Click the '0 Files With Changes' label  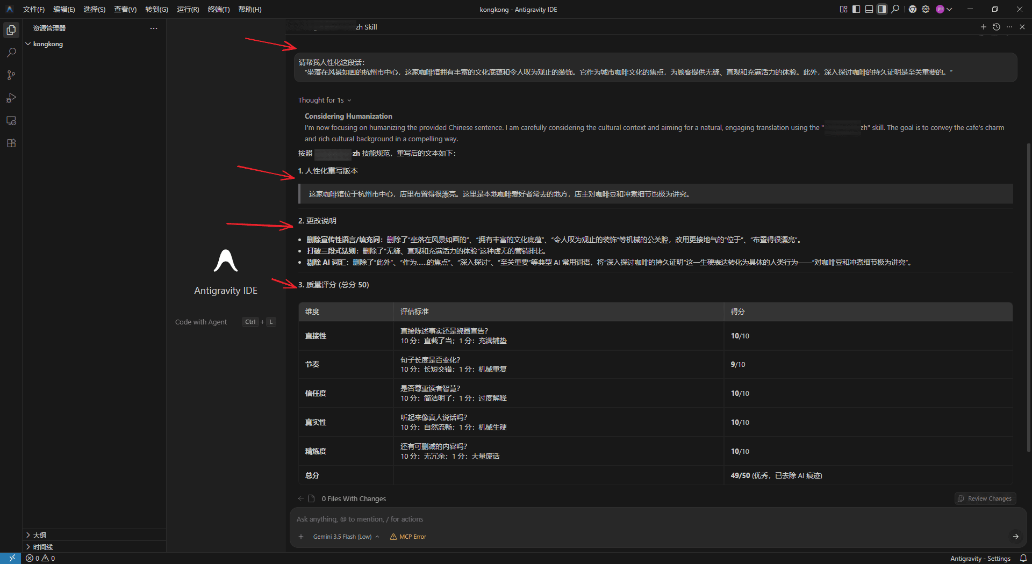tap(354, 499)
